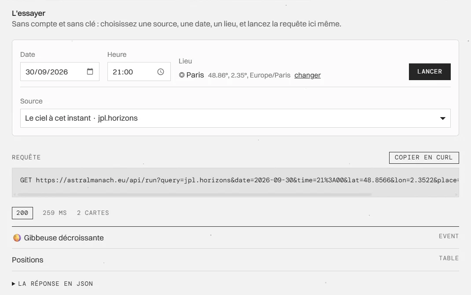Copy request with Copier en cURL
Screen dimensions: 471x295
pos(424,158)
